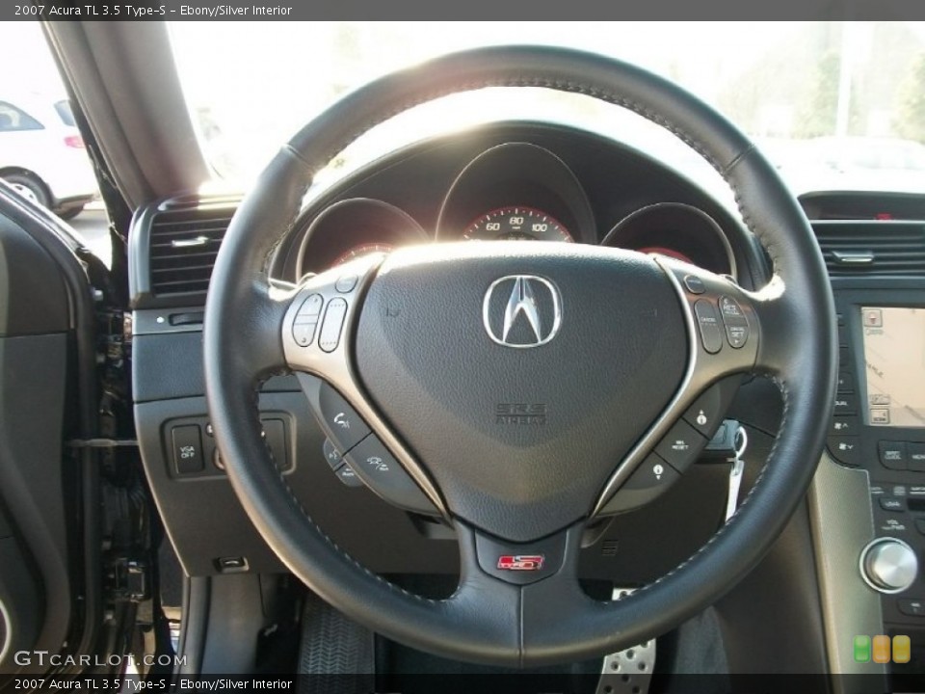Click the red icon atop the map screen

coord(873,317)
